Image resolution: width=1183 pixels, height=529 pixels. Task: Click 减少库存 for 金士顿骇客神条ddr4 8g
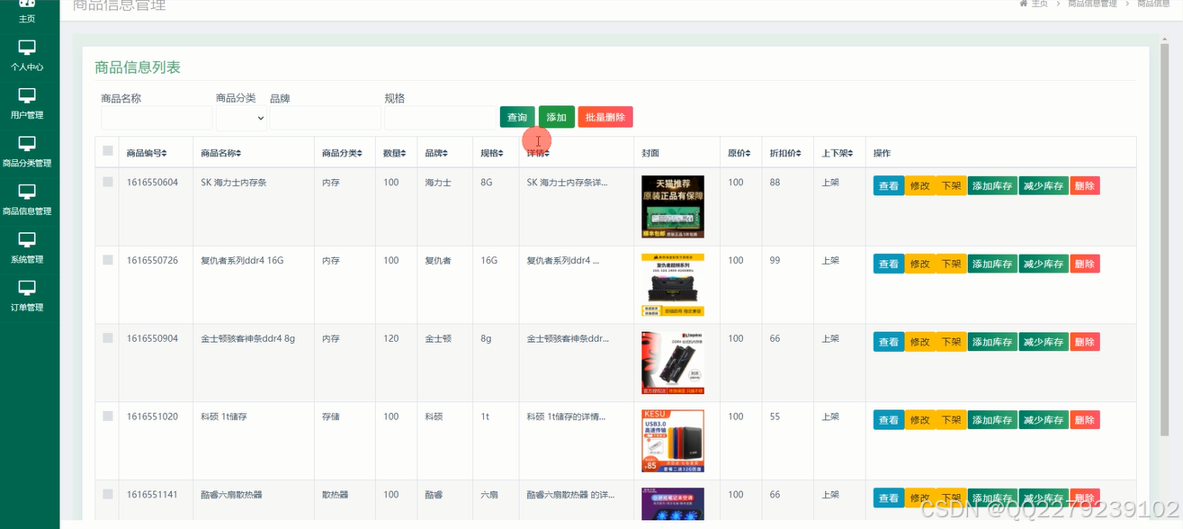click(1044, 342)
